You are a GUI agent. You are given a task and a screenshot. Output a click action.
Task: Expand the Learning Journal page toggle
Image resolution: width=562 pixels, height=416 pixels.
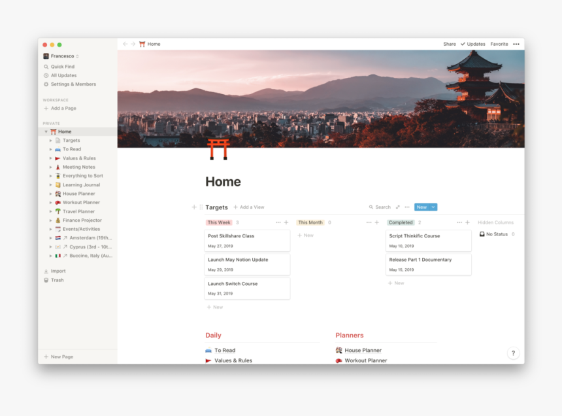pos(50,184)
